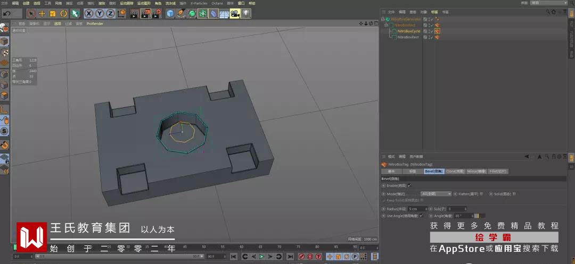The height and width of the screenshot is (264, 575).
Task: Toggle the Z axis lock
Action: point(110,14)
